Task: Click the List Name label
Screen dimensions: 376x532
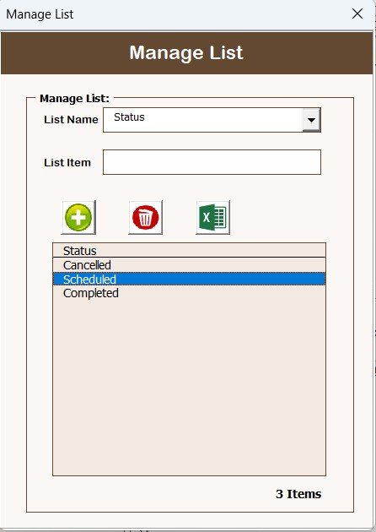Action: point(71,119)
